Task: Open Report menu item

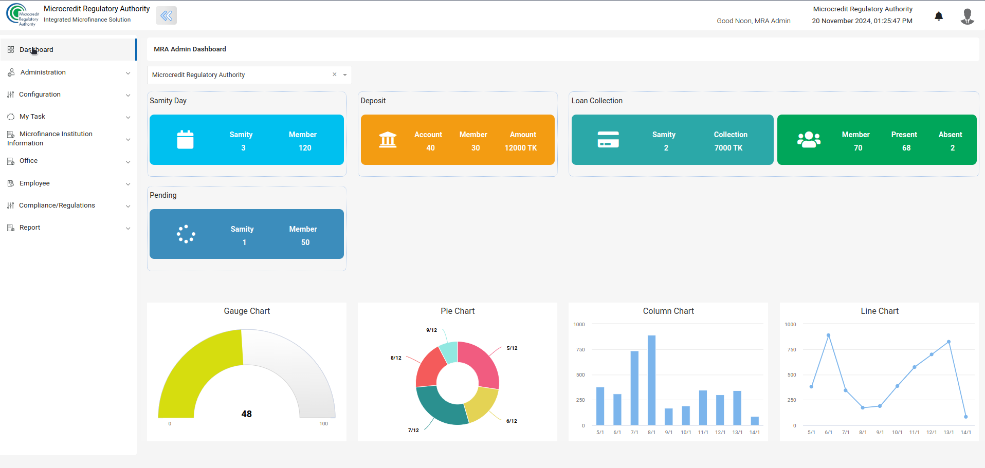Action: point(68,228)
